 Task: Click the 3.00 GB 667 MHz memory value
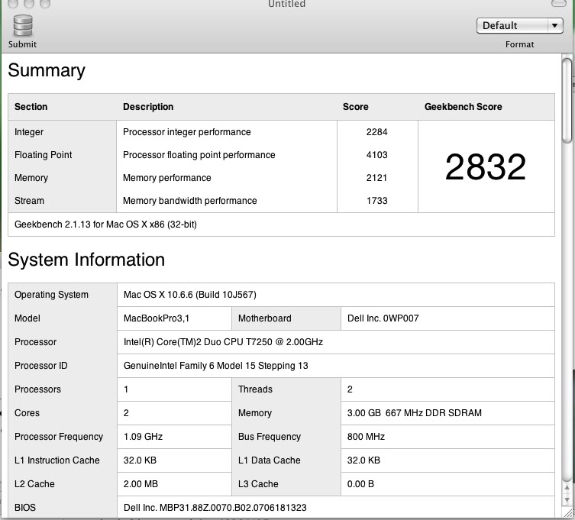coord(415,413)
